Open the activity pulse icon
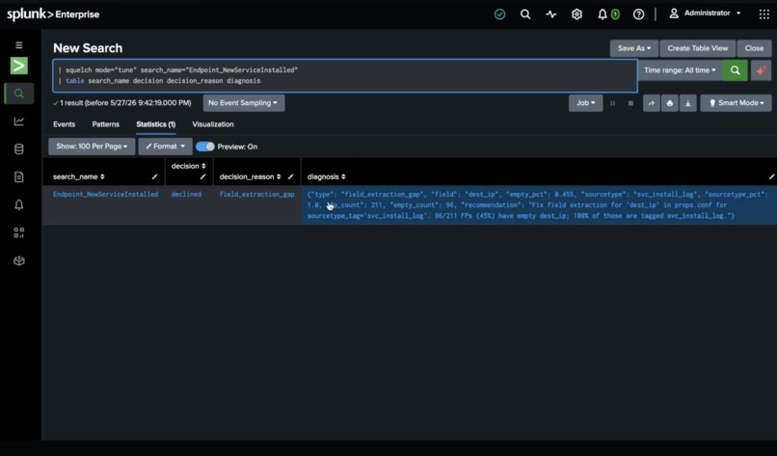This screenshot has width=777, height=456. 551,14
